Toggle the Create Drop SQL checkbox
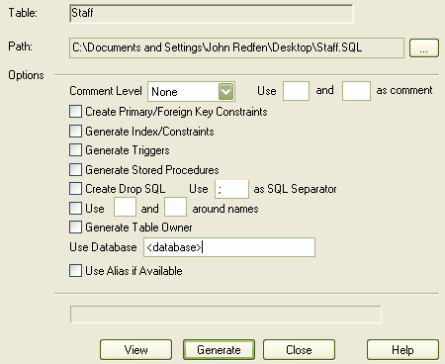The height and width of the screenshot is (364, 445). (x=75, y=189)
